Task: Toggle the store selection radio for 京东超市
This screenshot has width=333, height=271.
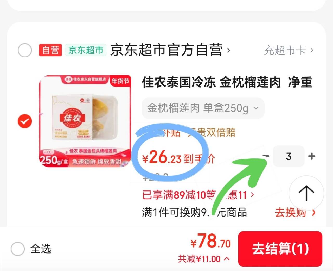Action: (x=25, y=50)
